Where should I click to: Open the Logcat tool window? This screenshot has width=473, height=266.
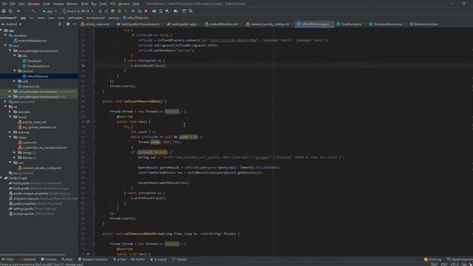pos(158,259)
